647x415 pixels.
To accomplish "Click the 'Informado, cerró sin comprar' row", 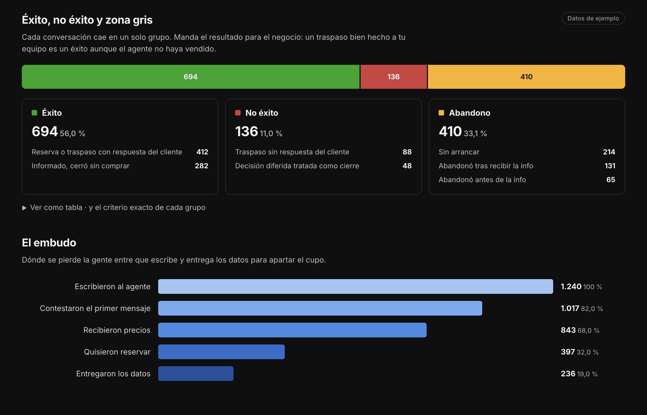I will [x=120, y=166].
